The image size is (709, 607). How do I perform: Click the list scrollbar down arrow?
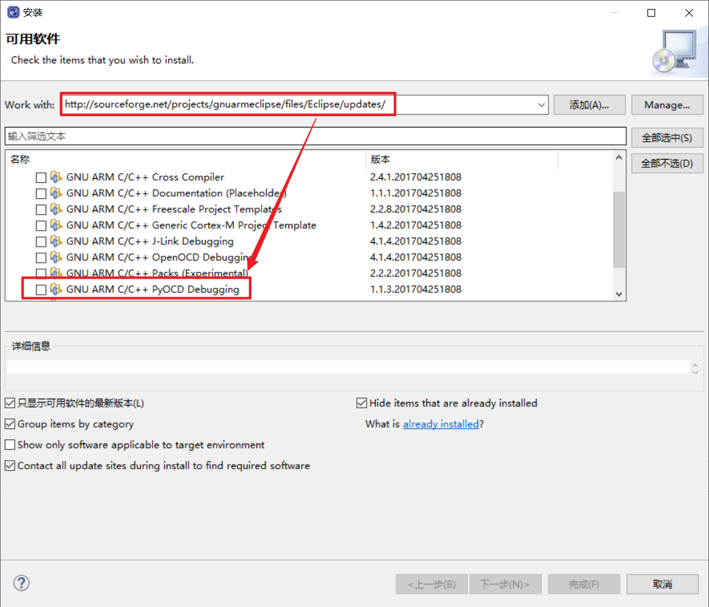(619, 294)
